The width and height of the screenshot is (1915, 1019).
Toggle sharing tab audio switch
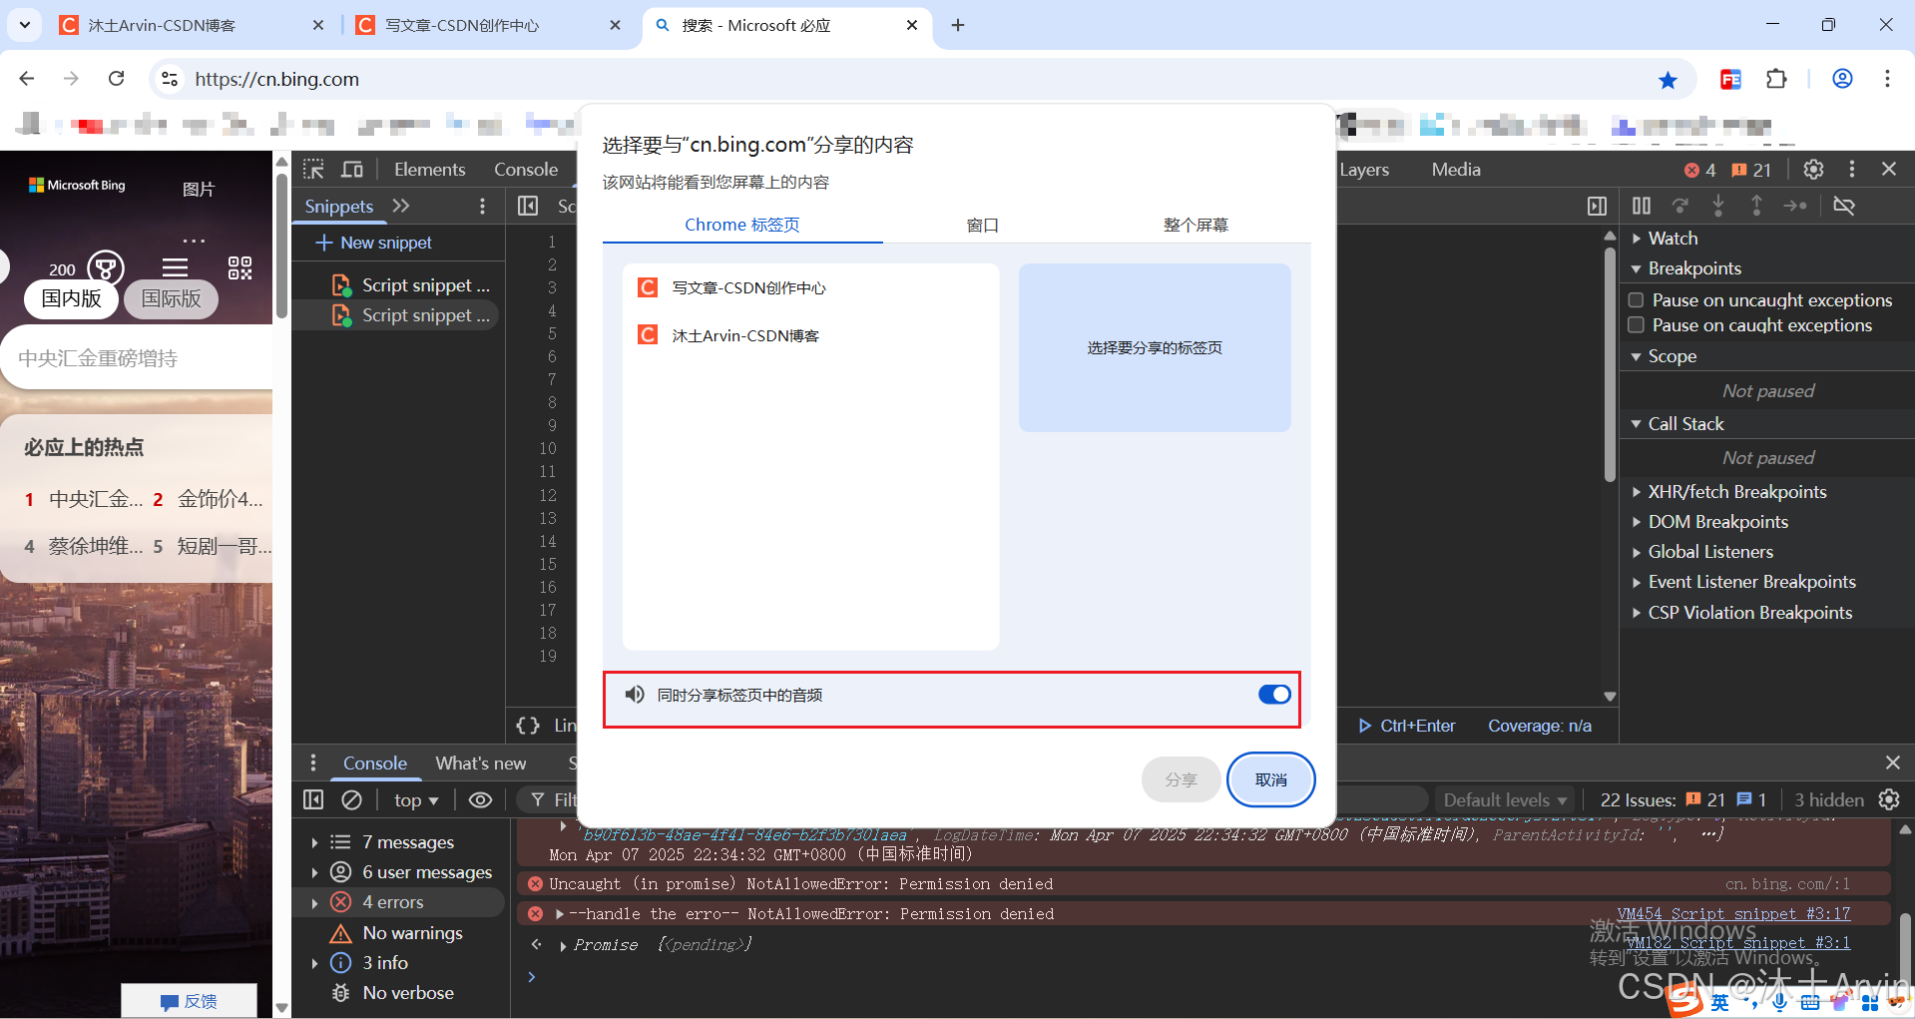click(x=1274, y=695)
